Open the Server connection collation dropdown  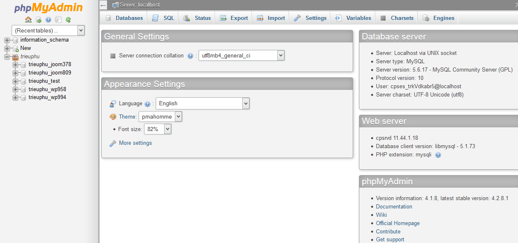(242, 55)
